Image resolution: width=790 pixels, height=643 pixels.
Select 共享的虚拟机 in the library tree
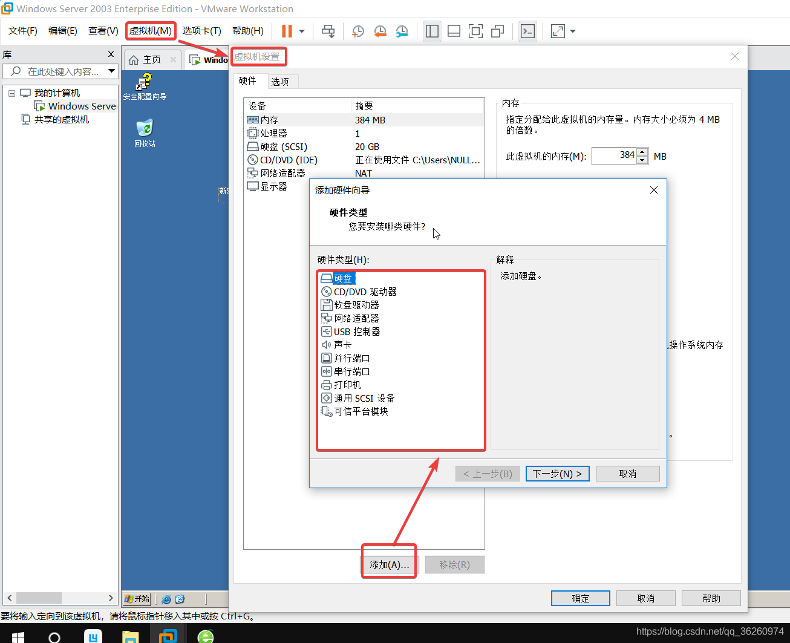click(55, 120)
